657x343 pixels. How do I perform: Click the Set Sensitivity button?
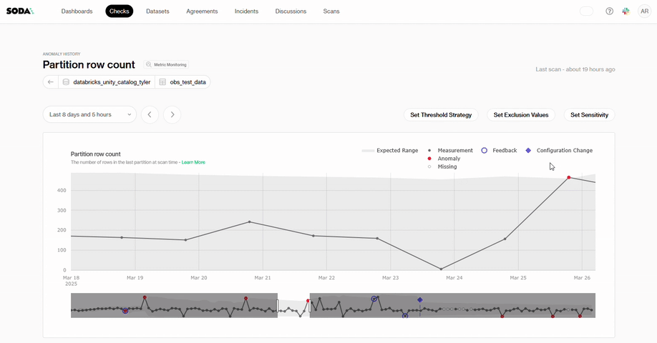point(589,115)
